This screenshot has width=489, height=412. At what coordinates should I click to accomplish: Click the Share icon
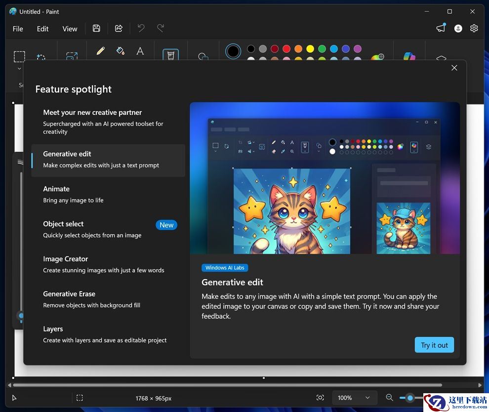coord(119,29)
